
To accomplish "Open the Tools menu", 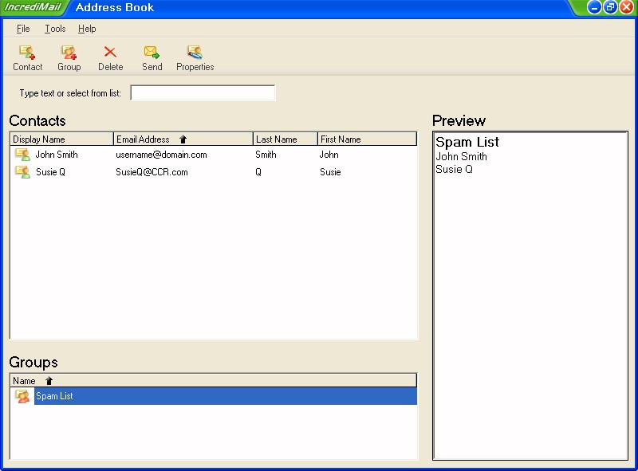I will (55, 29).
